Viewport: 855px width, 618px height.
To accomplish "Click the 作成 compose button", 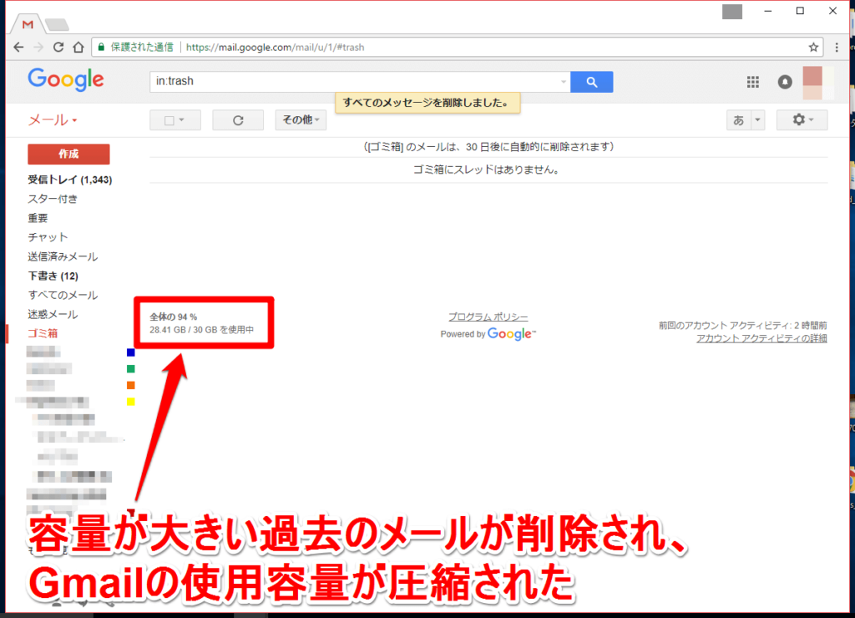I will [68, 154].
